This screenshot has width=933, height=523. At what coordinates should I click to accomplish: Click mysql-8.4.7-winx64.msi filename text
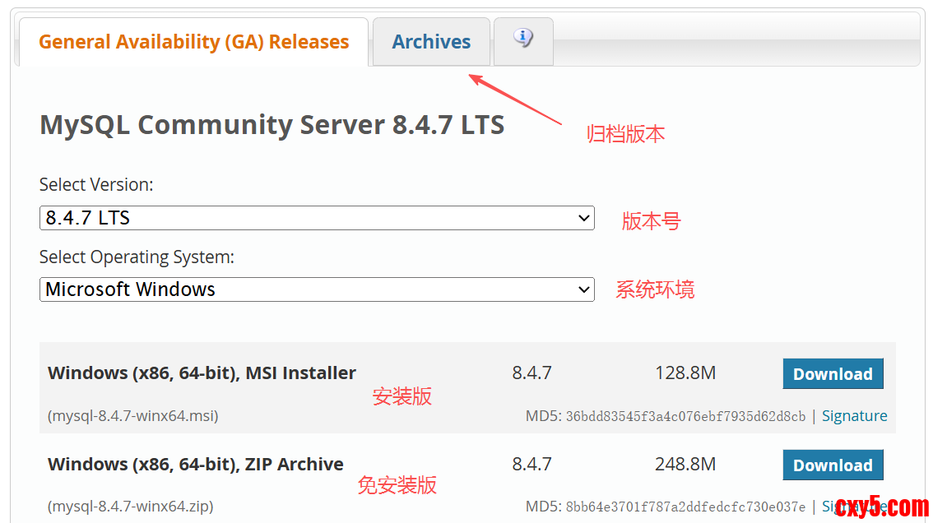pyautogui.click(x=132, y=416)
